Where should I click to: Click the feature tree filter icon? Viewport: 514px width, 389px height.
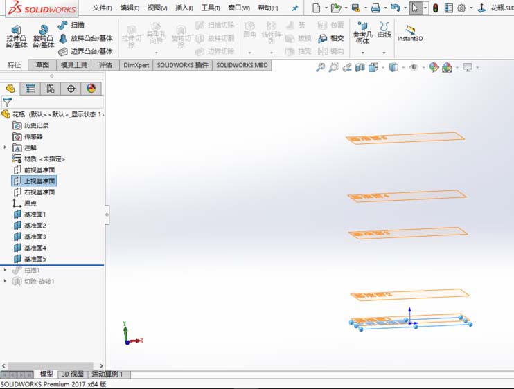pyautogui.click(x=7, y=102)
